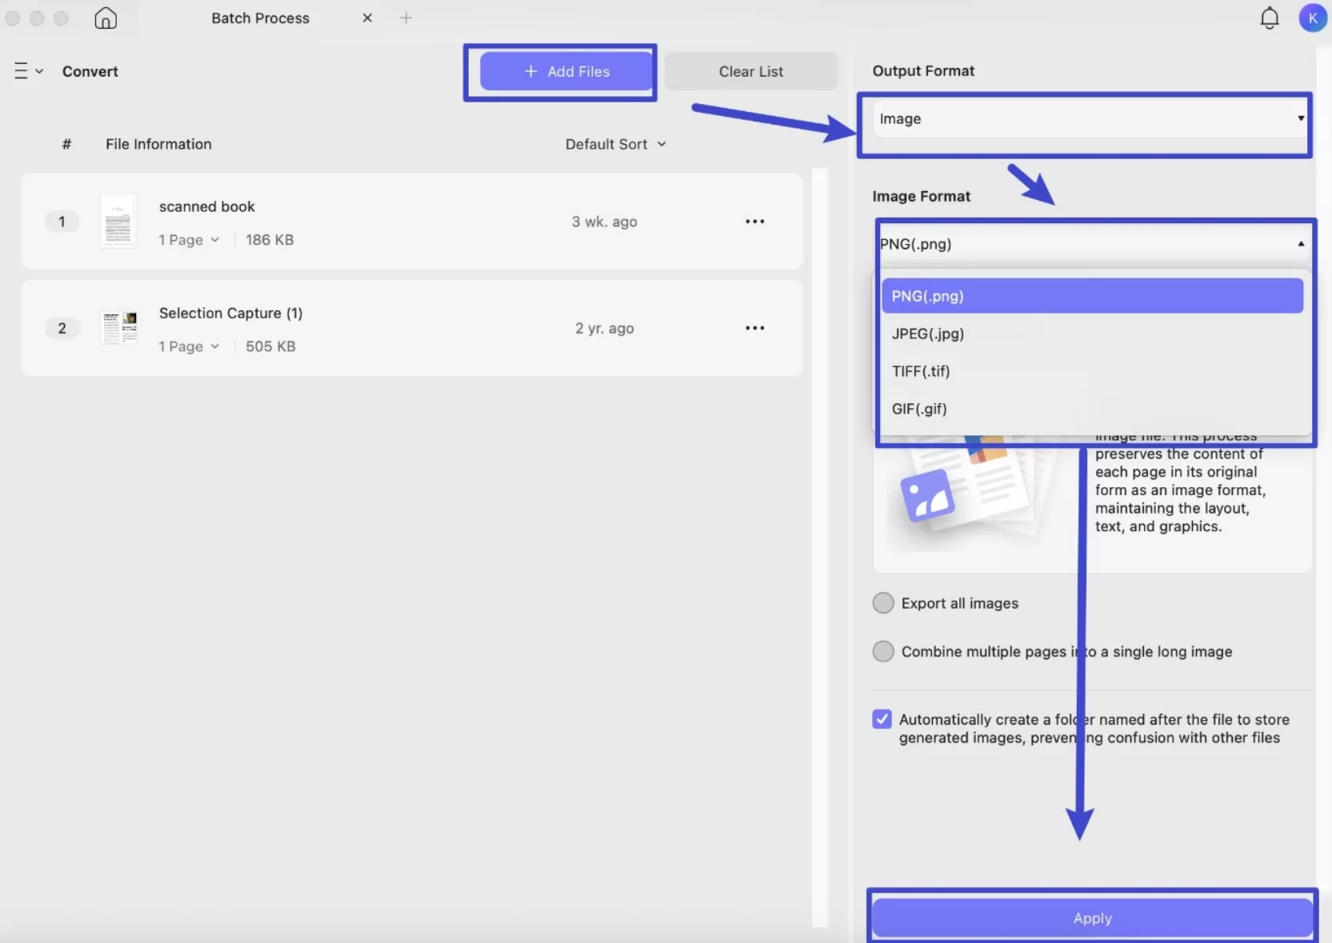This screenshot has height=943, width=1332.
Task: Expand the 1 Page selector for scanned book
Action: point(189,239)
